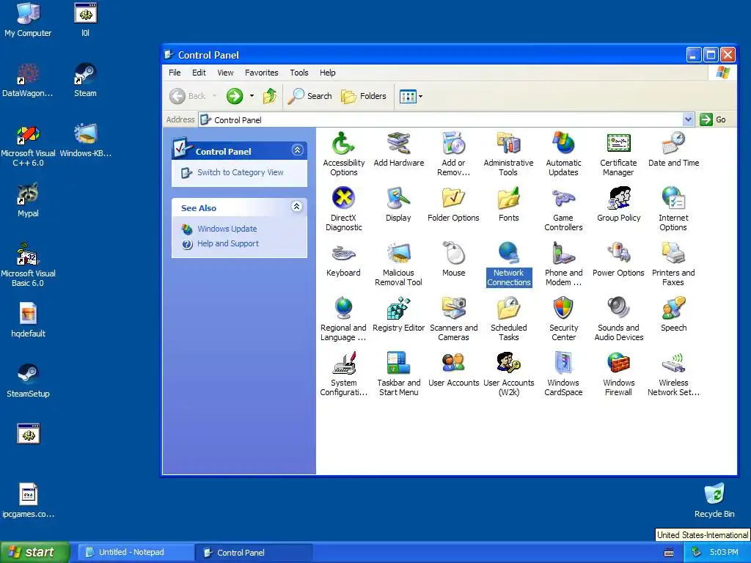This screenshot has height=563, width=751.
Task: Collapse the See Also sidebar section
Action: pos(297,206)
